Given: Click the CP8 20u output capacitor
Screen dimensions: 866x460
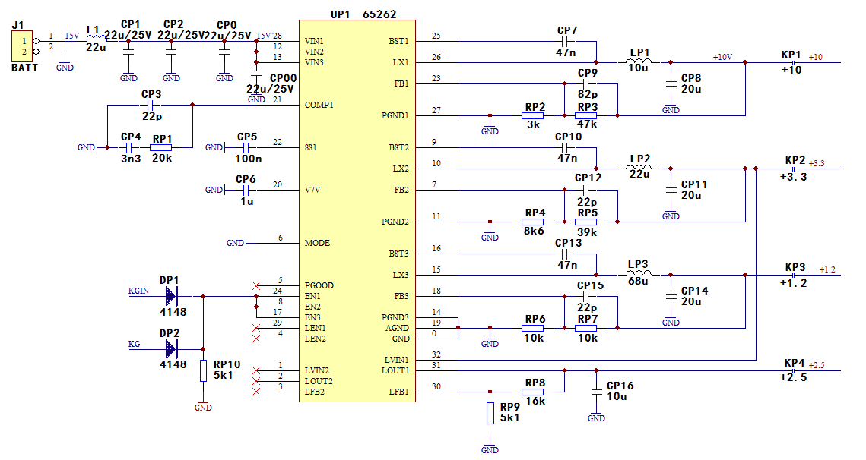Looking at the screenshot, I should click(x=671, y=83).
